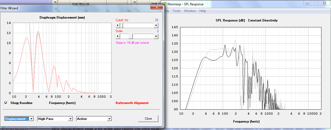Click the Order value 3

click(158, 31)
